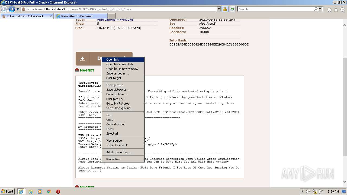The height and width of the screenshot is (195, 347).
Task: Open the MeatPieNZ uploader link
Action: click(207, 24)
